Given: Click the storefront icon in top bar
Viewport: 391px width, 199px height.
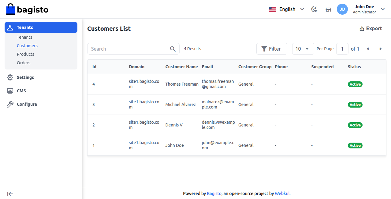Looking at the screenshot, I should tap(328, 9).
